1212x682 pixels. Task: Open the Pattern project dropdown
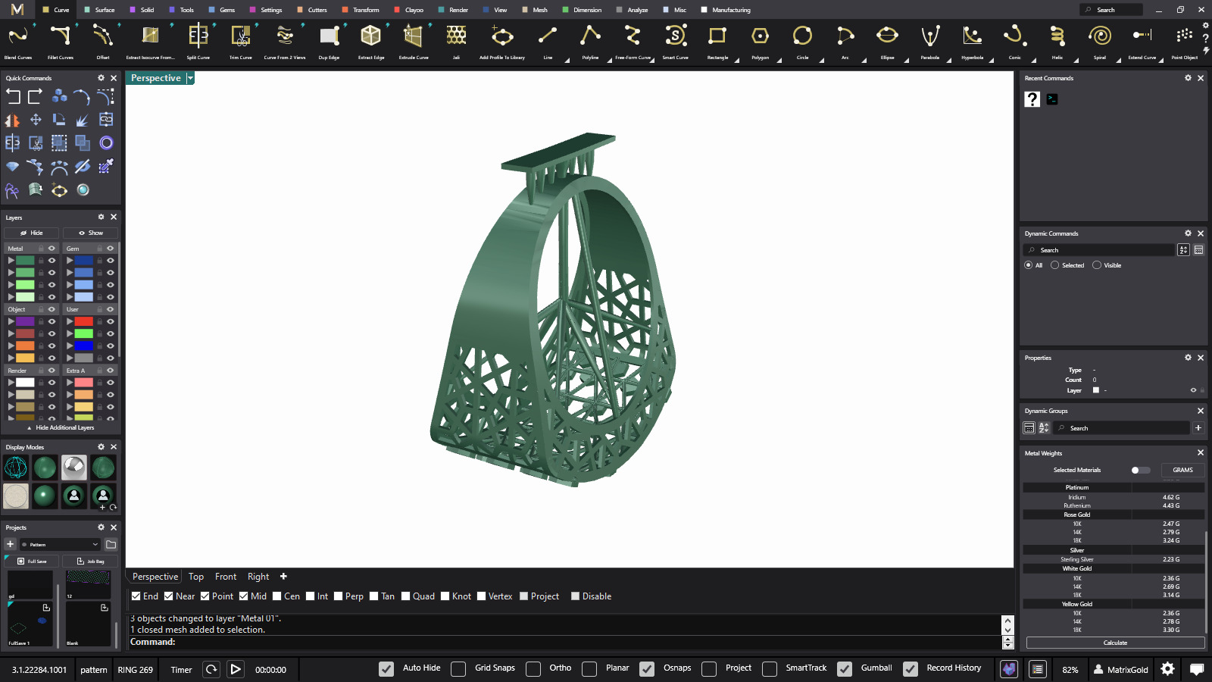coord(61,544)
